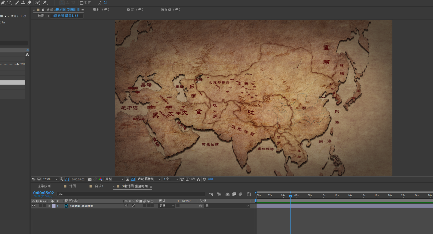Open the timeline button in viewer footer

(x=193, y=179)
